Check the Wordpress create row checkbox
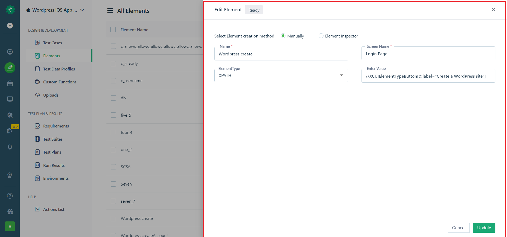Screen dimensions: 507x237 113,219
